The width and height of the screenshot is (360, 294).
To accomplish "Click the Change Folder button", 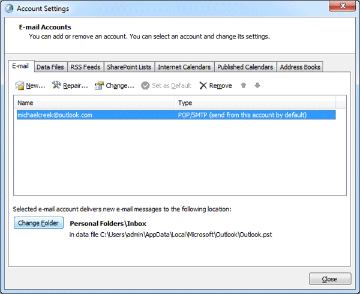I will (x=38, y=223).
